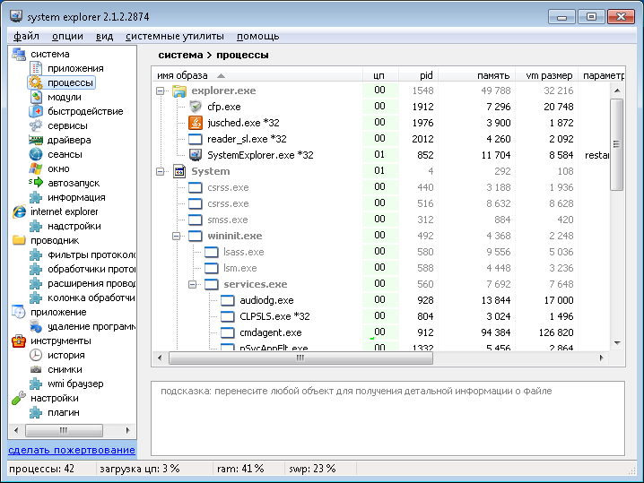The height and width of the screenshot is (483, 644).
Task: Collapse the System process tree
Action: (x=161, y=171)
